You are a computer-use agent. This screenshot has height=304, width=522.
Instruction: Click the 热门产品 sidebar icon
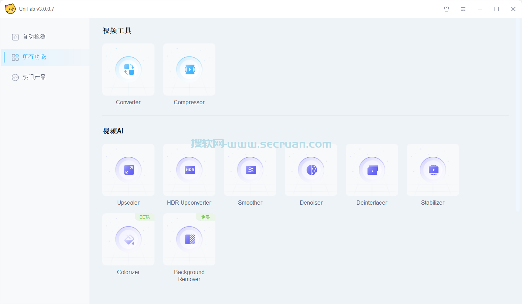click(x=15, y=77)
